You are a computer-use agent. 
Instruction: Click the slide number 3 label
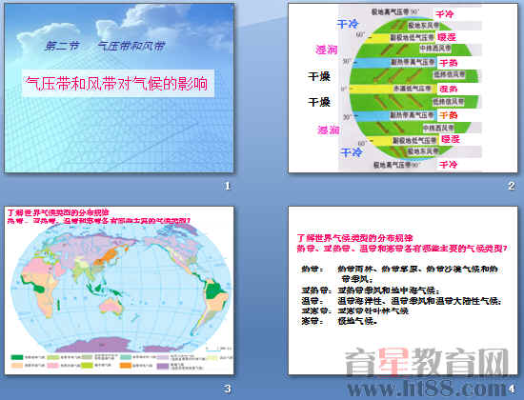click(228, 389)
